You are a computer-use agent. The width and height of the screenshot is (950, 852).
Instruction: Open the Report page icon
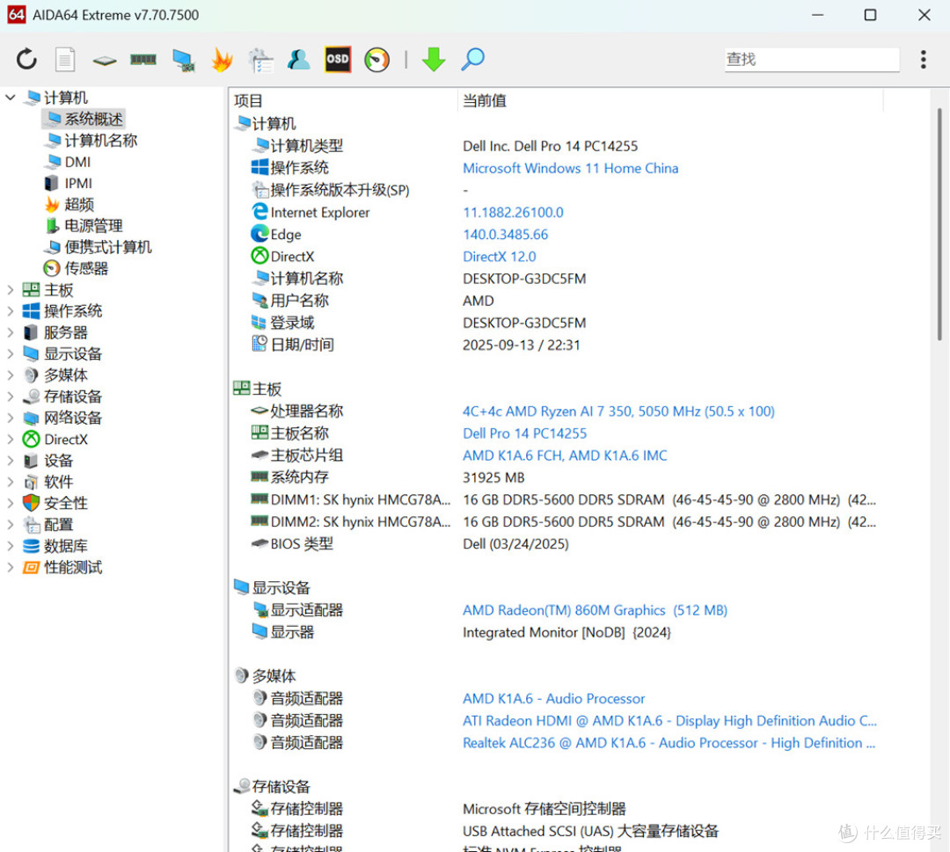tap(65, 59)
